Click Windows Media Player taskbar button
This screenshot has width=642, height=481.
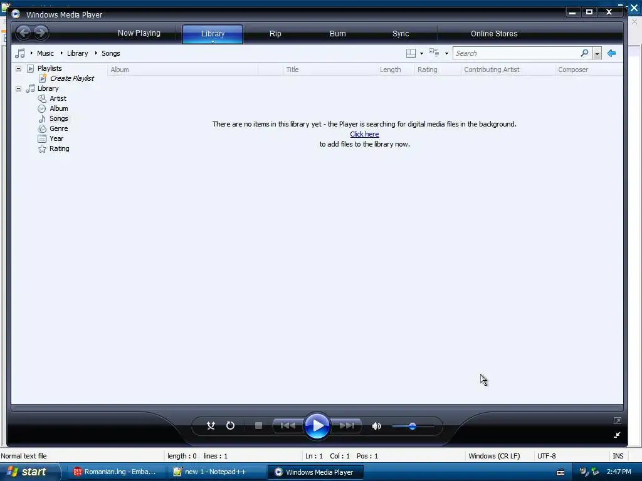point(315,472)
